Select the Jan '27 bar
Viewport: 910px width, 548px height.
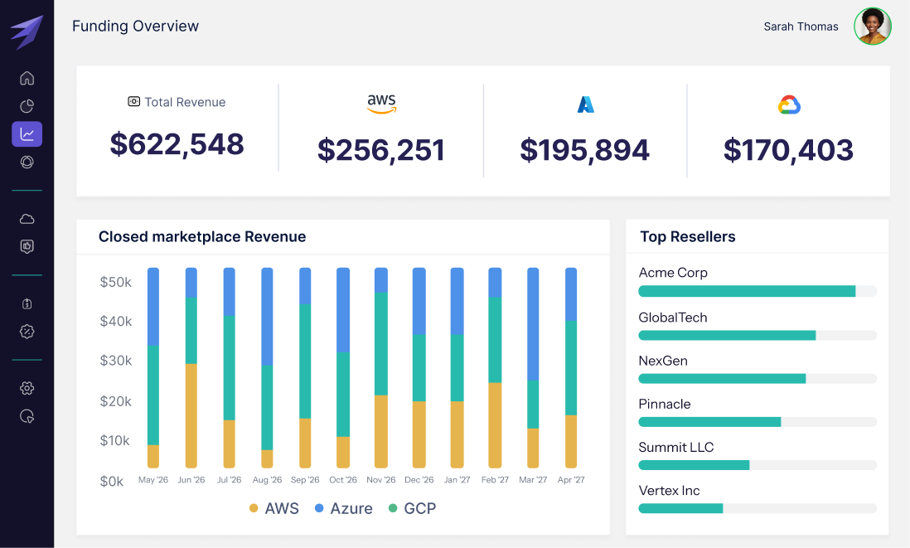pos(457,367)
